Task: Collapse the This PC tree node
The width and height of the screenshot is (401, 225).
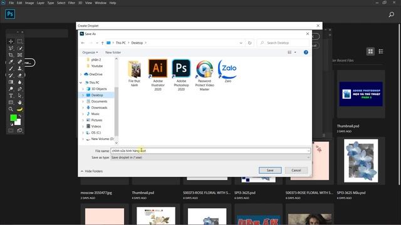Action: coord(81,82)
